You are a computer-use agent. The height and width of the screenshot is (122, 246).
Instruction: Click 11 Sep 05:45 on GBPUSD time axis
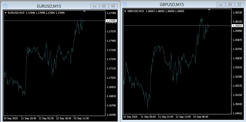(148, 117)
